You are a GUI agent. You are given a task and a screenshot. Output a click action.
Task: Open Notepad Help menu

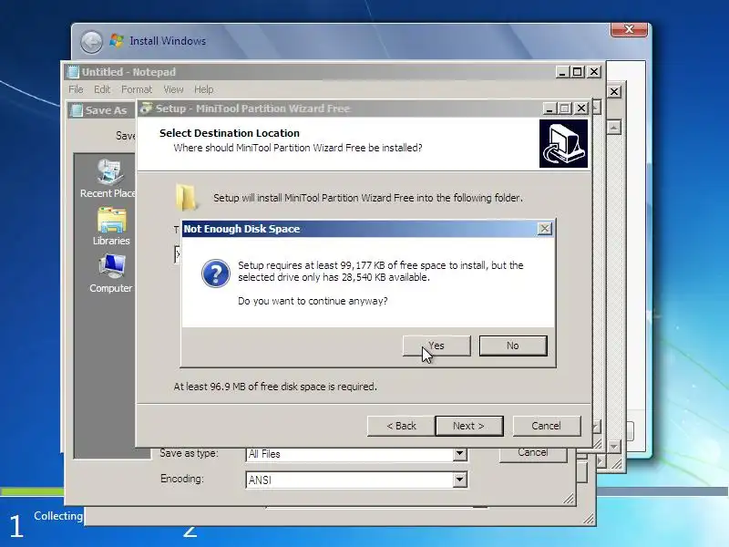point(203,89)
